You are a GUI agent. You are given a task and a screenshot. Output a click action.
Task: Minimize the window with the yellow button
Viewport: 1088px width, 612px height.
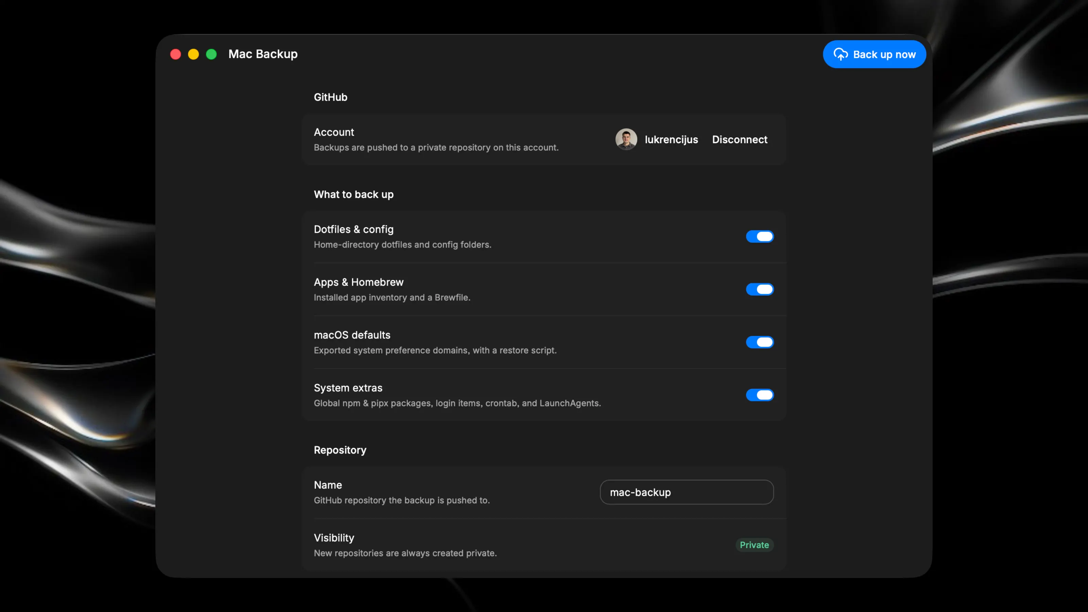(x=193, y=54)
